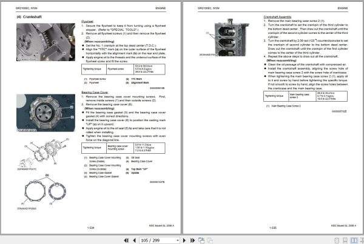Click the next view icon
The width and height of the screenshot is (364, 244).
coord(210,240)
